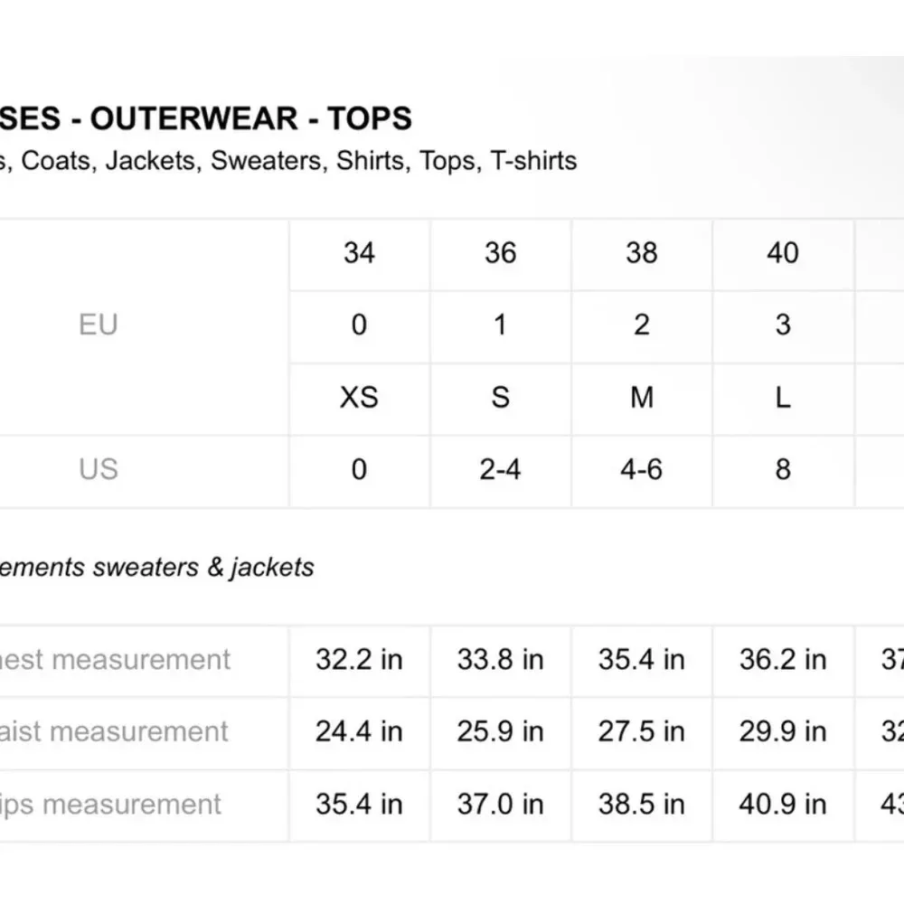Click the 25.9 in waist measurement cell
Screen dimensions: 904x904
[500, 731]
